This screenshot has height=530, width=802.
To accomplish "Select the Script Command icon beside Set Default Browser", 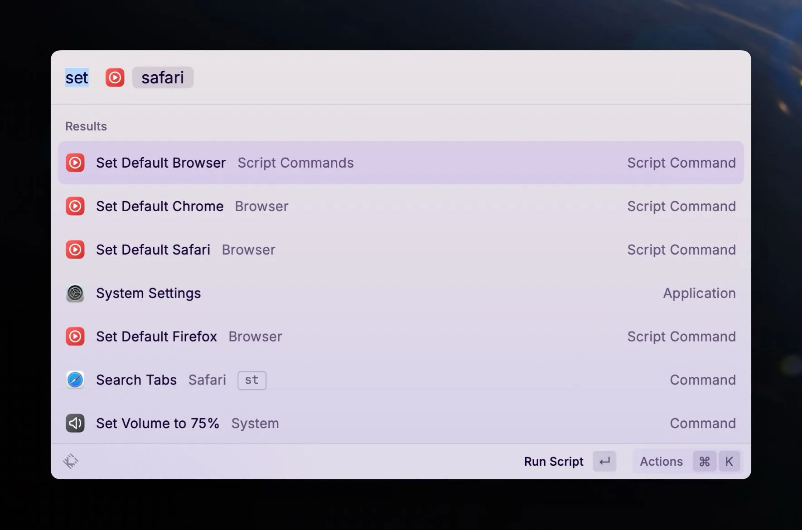I will (x=75, y=163).
